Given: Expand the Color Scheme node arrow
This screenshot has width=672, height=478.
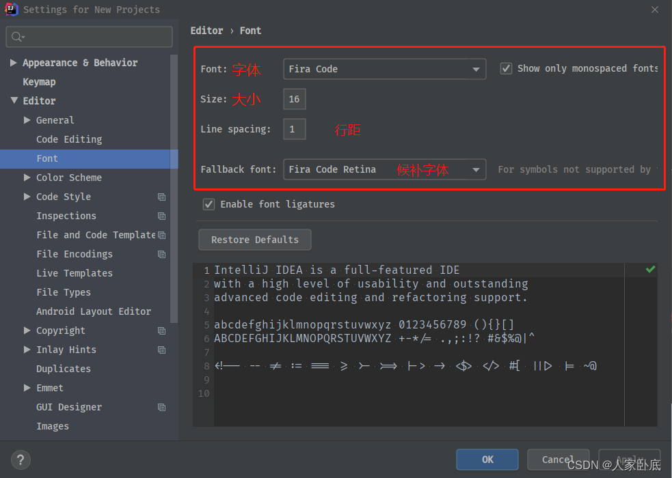Looking at the screenshot, I should [27, 177].
